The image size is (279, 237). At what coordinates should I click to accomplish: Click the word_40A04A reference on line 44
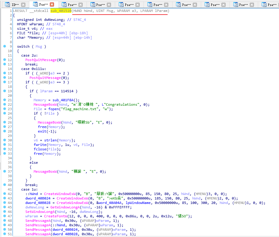point(110,203)
